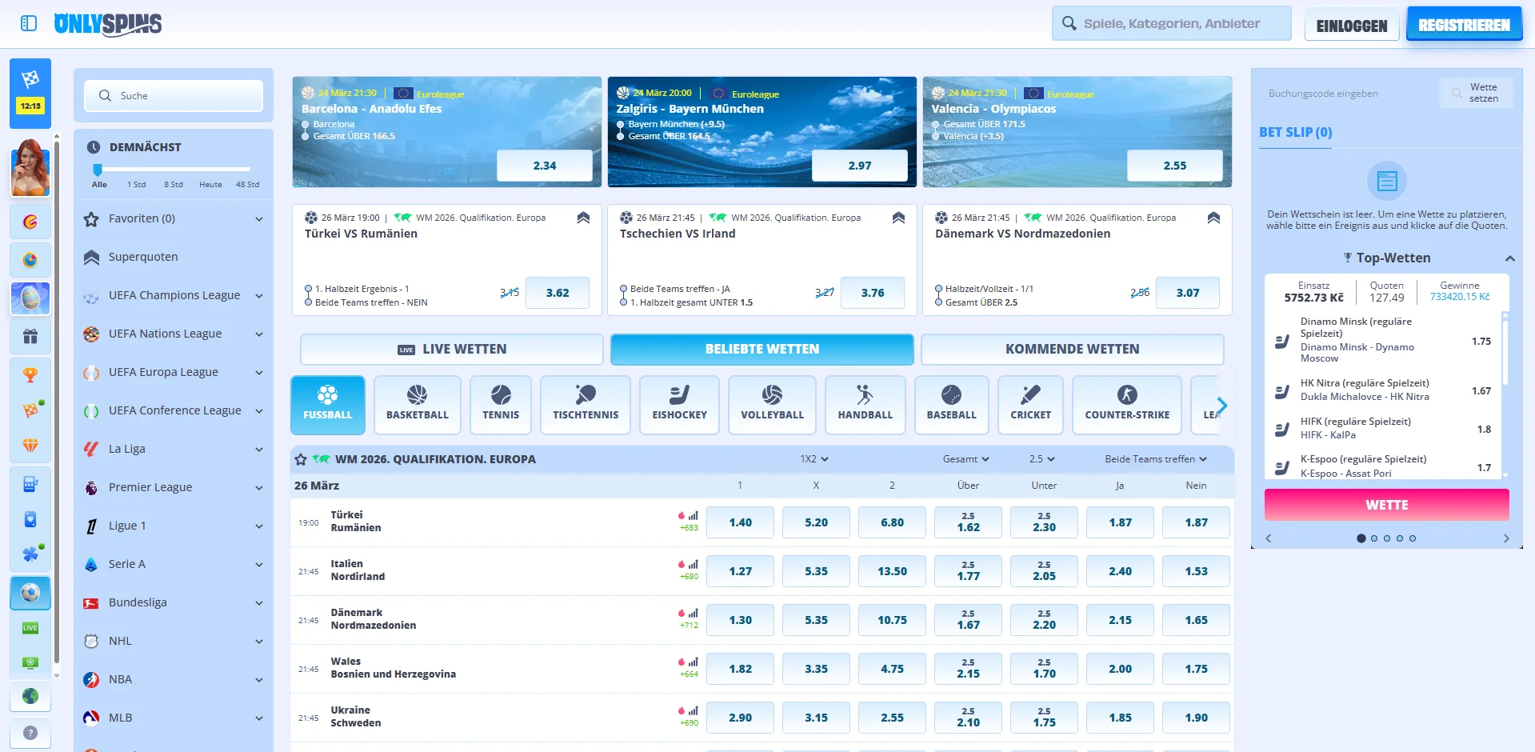Viewport: 1535px width, 752px height.
Task: Switch to the KOMMENDE WETTEN tab
Action: (1073, 349)
